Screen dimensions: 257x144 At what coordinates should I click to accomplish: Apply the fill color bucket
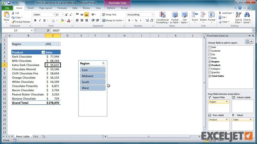tap(62, 20)
